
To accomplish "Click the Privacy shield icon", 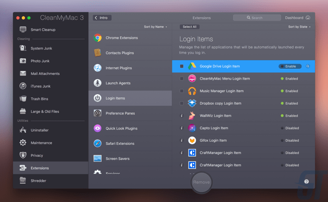I will [x=23, y=155].
